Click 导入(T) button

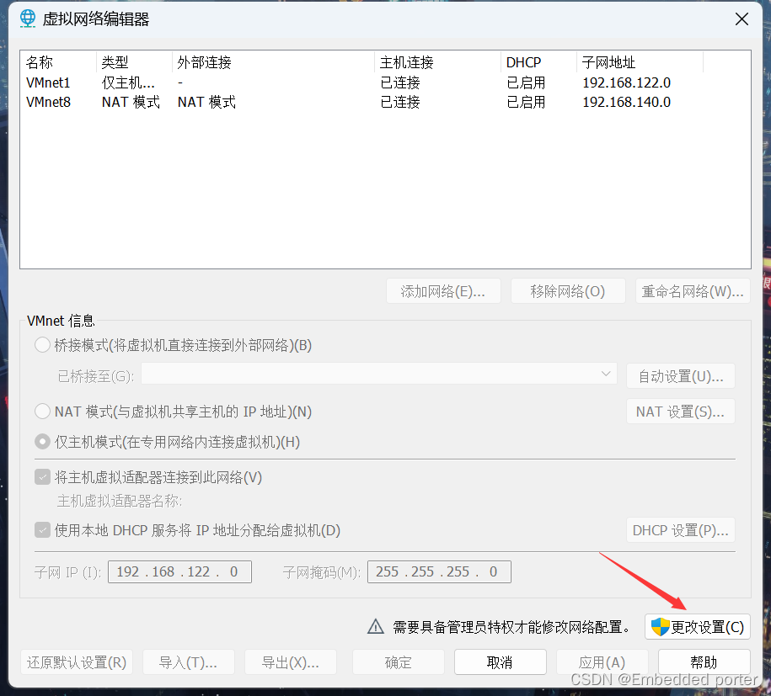tap(188, 662)
